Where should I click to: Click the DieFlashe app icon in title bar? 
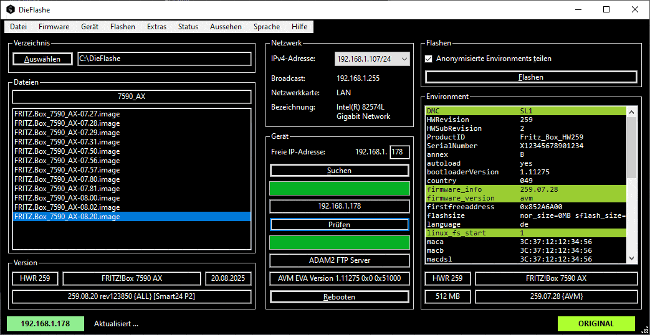(x=11, y=10)
